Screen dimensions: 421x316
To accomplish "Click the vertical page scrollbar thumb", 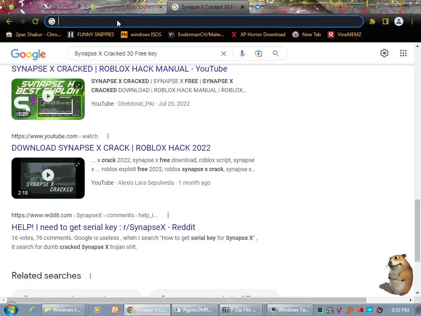I will click(x=418, y=230).
